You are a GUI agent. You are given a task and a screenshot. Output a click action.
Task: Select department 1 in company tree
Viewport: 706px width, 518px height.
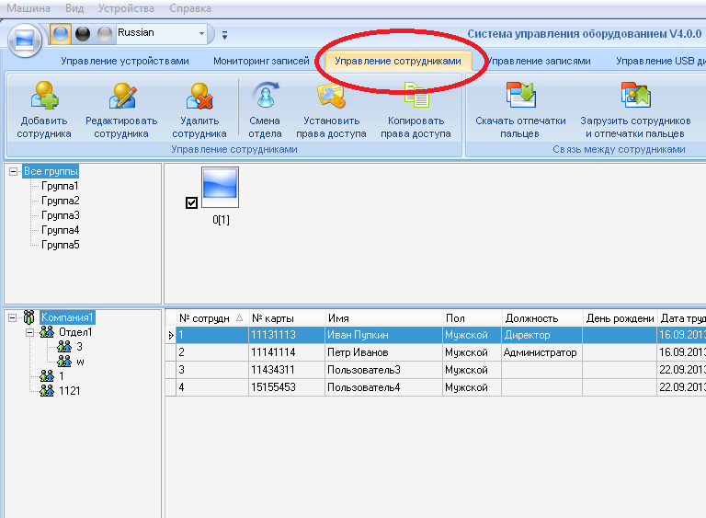[x=62, y=376]
